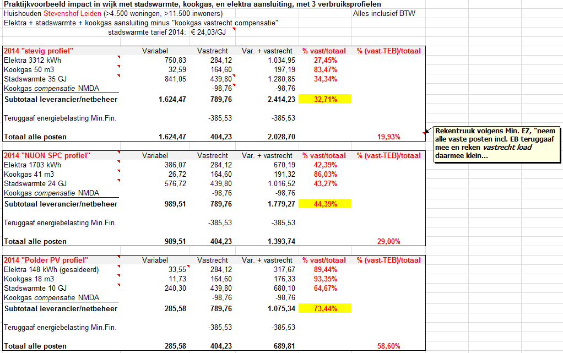Image resolution: width=563 pixels, height=353 pixels.
Task: Click the cell showing 1.016,52
Action: pos(281,183)
